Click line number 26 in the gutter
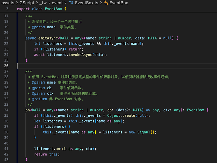This screenshot has width=217, height=163. pyautogui.click(x=7, y=66)
